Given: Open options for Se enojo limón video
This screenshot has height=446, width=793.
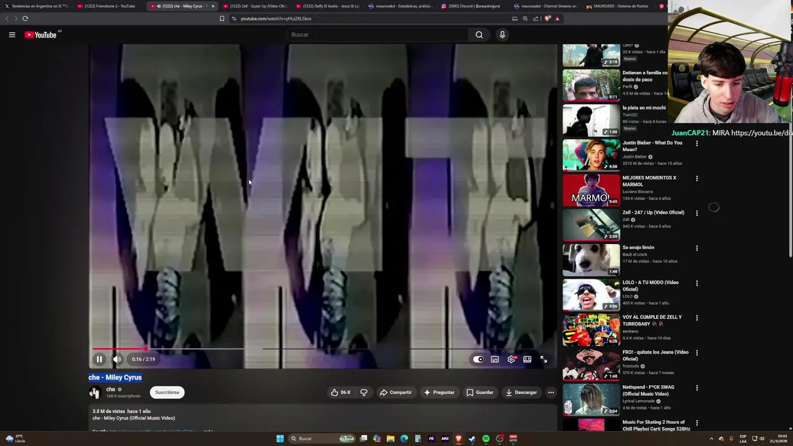Looking at the screenshot, I should (697, 248).
